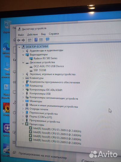The height and width of the screenshot is (162, 121).
Task: Collapse the Видеоадаптеры category
Action: [x=23, y=55]
